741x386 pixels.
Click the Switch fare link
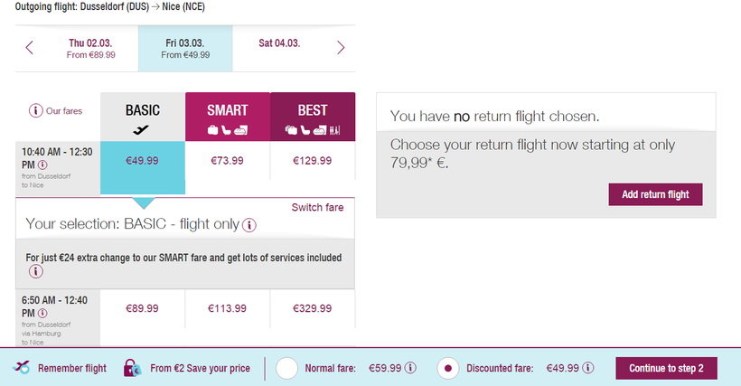[317, 207]
